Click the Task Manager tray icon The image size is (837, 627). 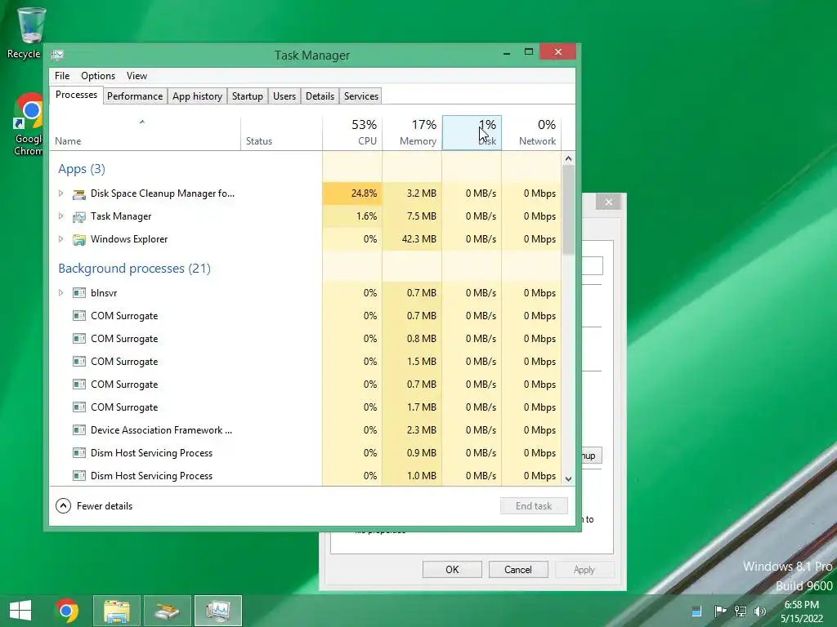pyautogui.click(x=696, y=611)
